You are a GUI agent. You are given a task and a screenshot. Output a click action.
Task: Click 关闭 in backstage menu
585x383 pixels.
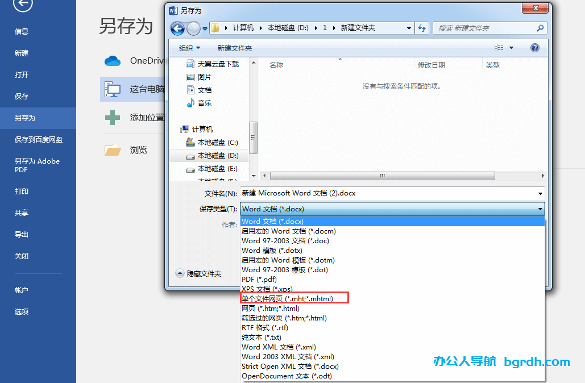[x=22, y=256]
